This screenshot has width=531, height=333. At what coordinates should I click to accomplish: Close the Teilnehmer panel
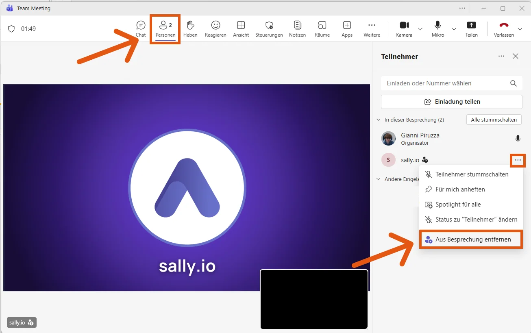(x=516, y=56)
